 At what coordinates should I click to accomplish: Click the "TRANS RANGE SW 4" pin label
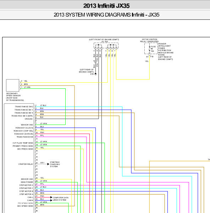[x=24, y=113]
